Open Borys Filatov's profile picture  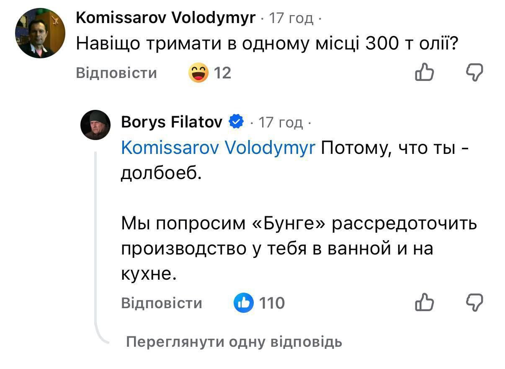(95, 125)
